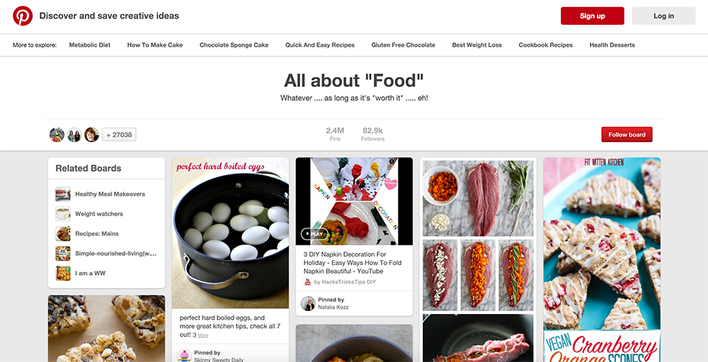The height and width of the screenshot is (362, 708).
Task: Click Skinny Sweets Daily pinner avatar
Action: [x=184, y=356]
